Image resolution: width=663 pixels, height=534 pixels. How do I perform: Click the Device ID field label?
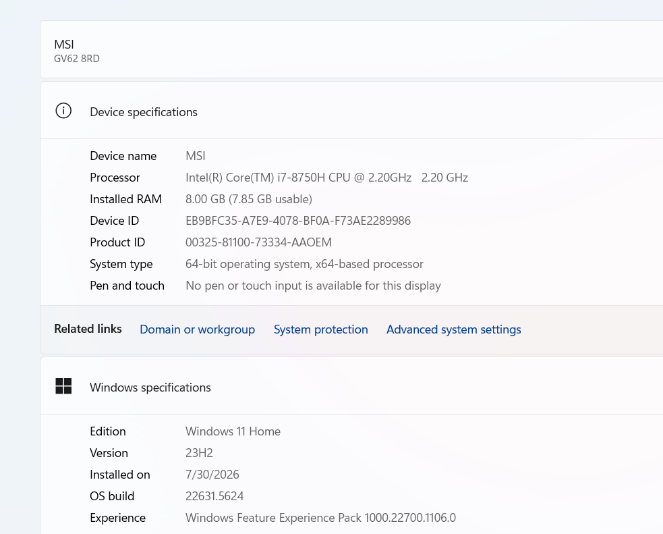(x=115, y=221)
